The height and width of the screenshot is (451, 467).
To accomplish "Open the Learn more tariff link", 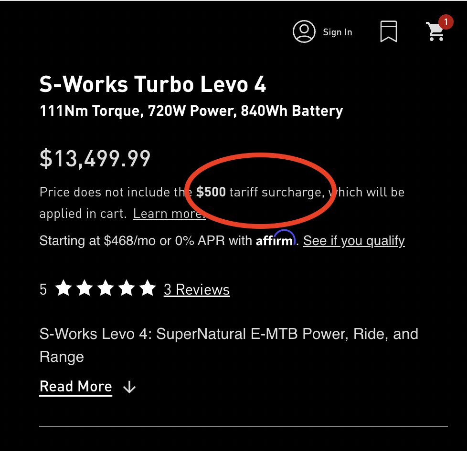I will click(x=169, y=213).
